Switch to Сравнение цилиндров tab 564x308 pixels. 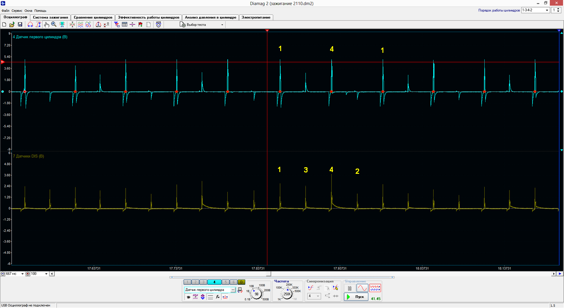(x=93, y=17)
